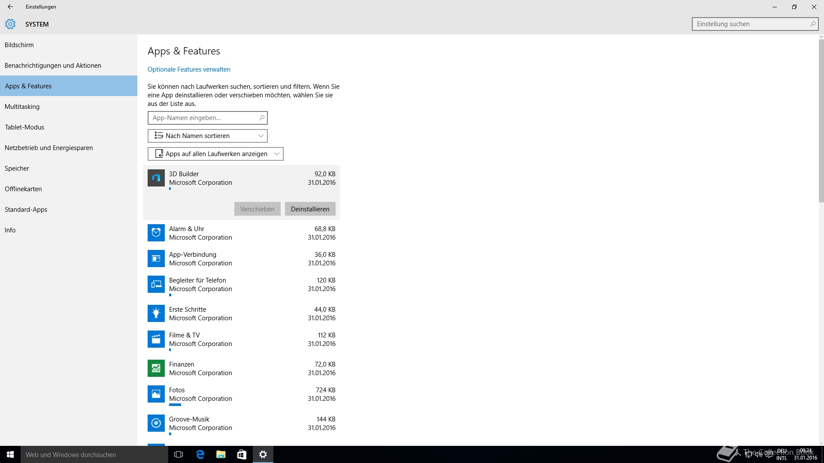The height and width of the screenshot is (463, 824).
Task: Open the Windows Start menu
Action: click(10, 454)
